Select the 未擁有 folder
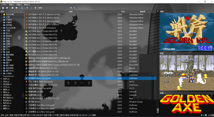 tap(7, 22)
